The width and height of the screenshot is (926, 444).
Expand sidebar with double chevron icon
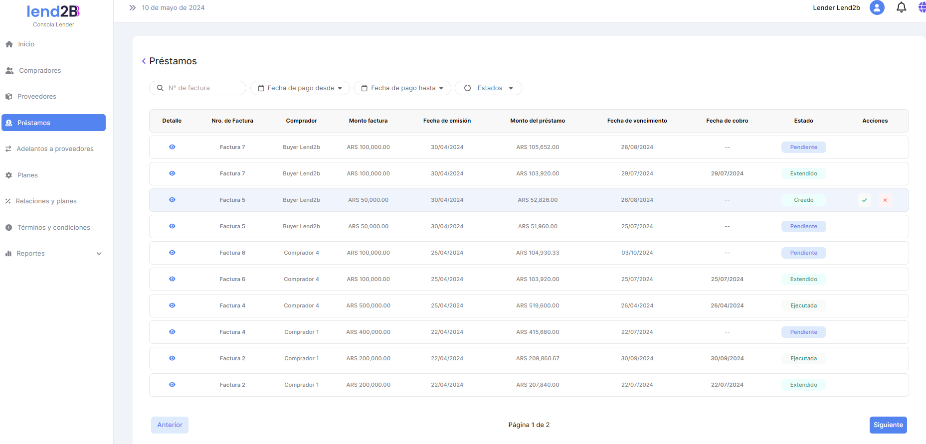click(132, 7)
